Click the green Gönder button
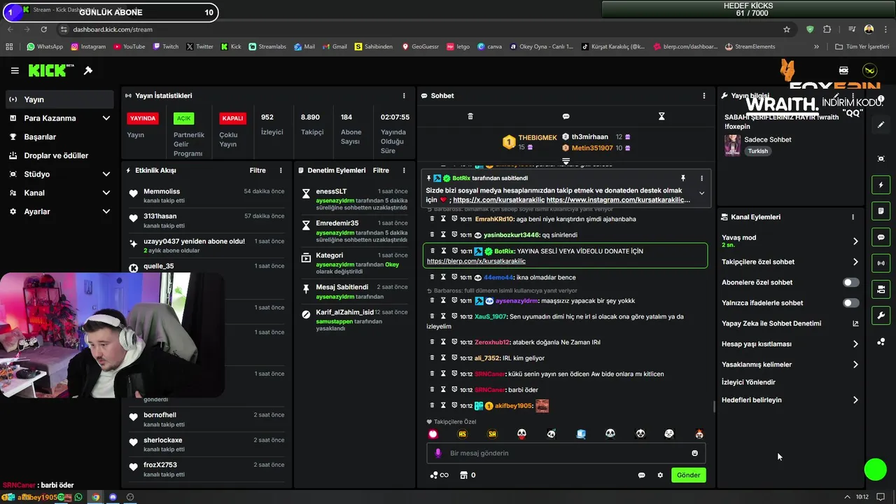This screenshot has width=896, height=504. pos(688,475)
